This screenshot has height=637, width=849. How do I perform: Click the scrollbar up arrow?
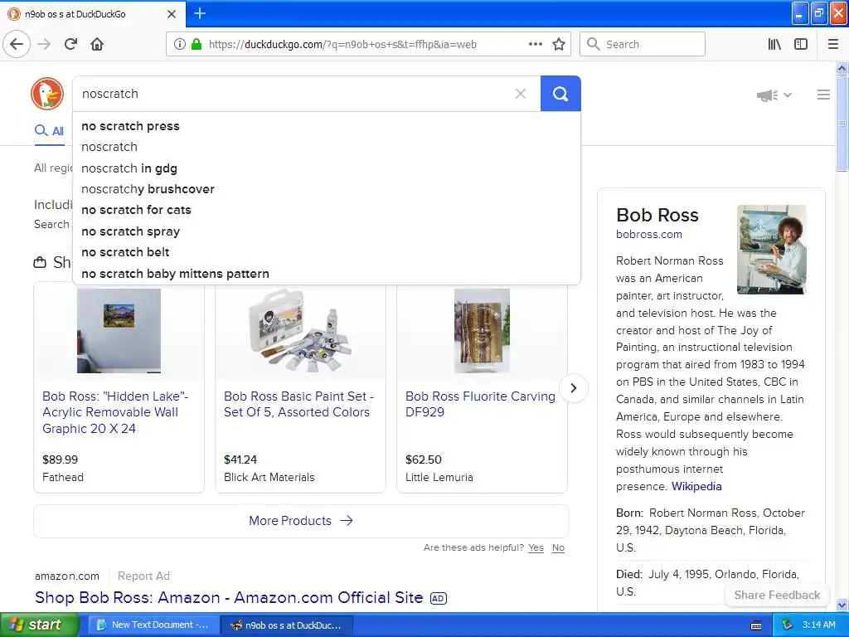point(842,68)
